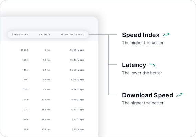The height and width of the screenshot is (137, 196).
Task: Select the DOWNLOAD SPEED column header
Action: (x=73, y=35)
